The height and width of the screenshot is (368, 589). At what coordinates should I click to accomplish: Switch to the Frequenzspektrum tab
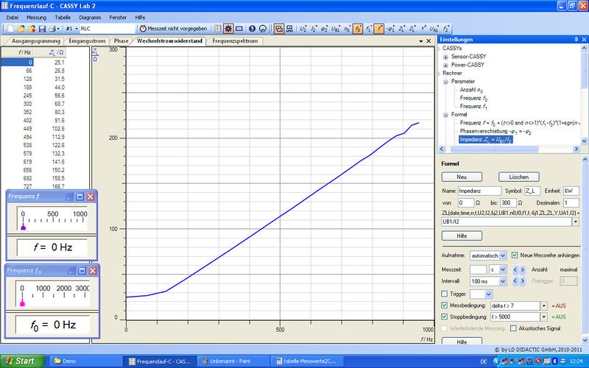[236, 41]
